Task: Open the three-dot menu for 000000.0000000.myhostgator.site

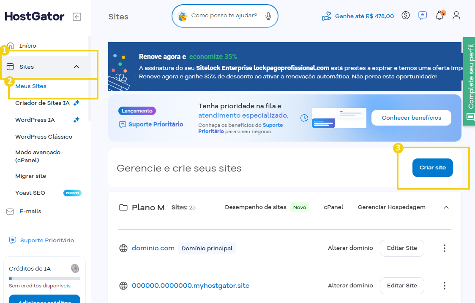Action: (x=445, y=286)
